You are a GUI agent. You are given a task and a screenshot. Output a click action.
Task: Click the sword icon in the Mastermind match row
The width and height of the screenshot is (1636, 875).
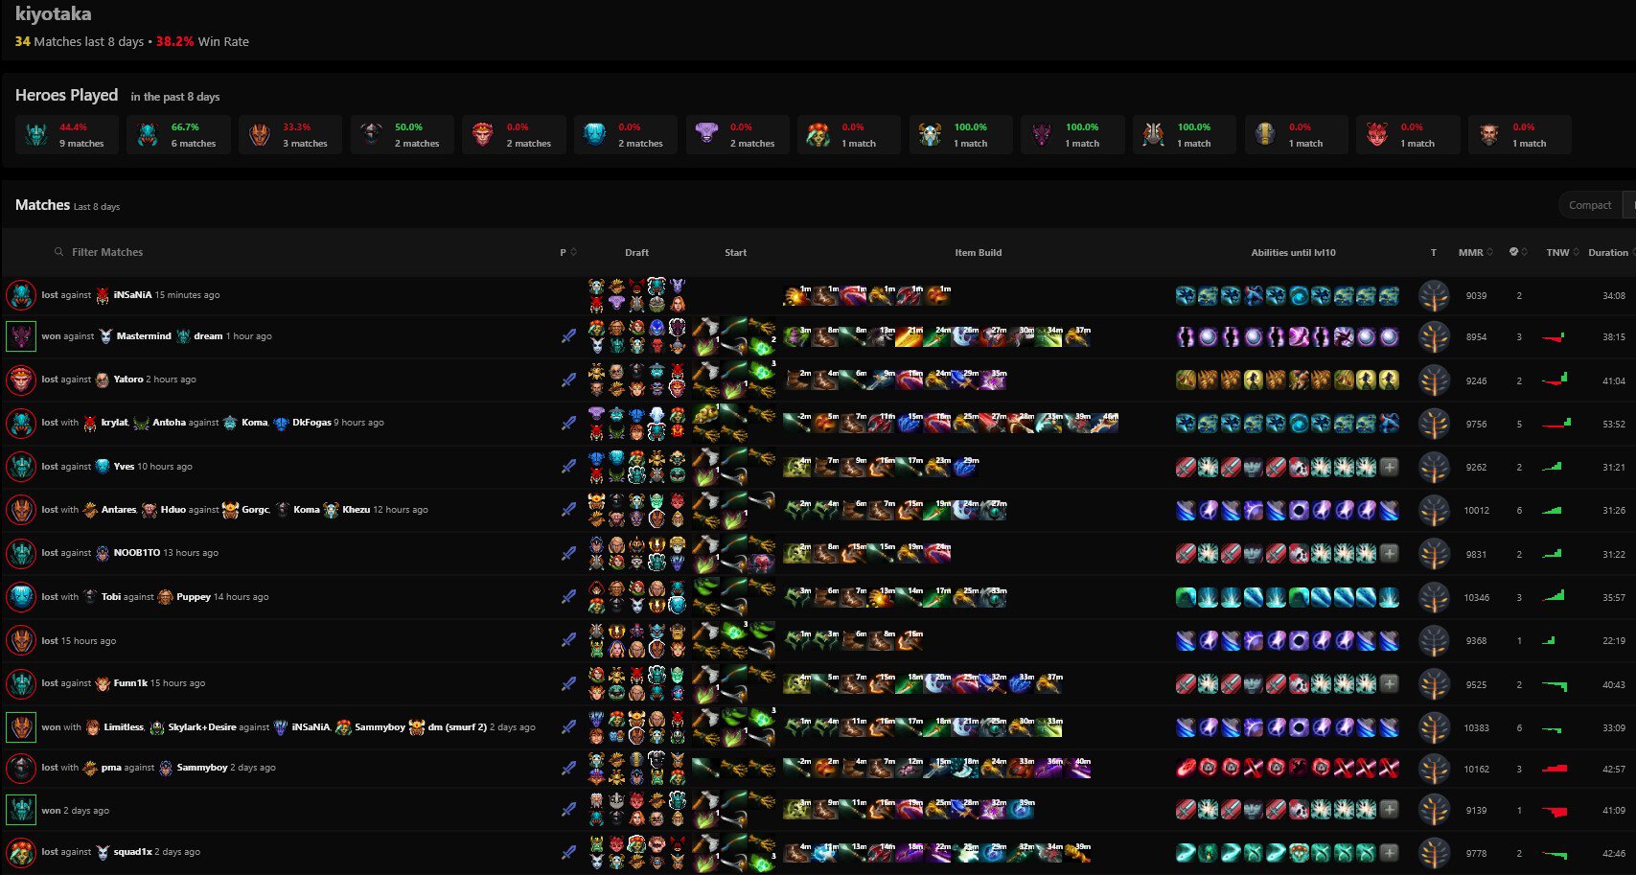click(x=568, y=336)
